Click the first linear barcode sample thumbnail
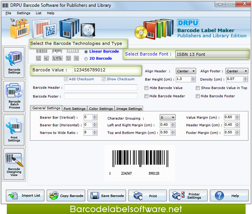 [x=42, y=51]
